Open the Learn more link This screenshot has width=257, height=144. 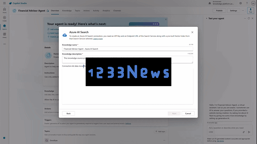coord(98,39)
